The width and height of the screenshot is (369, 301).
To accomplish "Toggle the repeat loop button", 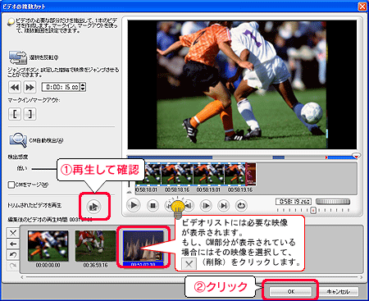I will [x=241, y=205].
